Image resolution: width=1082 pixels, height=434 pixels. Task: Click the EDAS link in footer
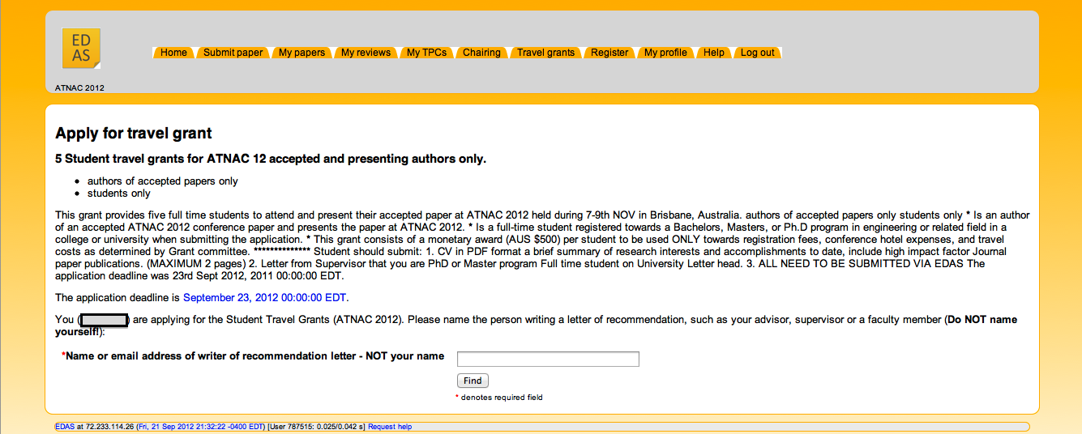[x=64, y=427]
